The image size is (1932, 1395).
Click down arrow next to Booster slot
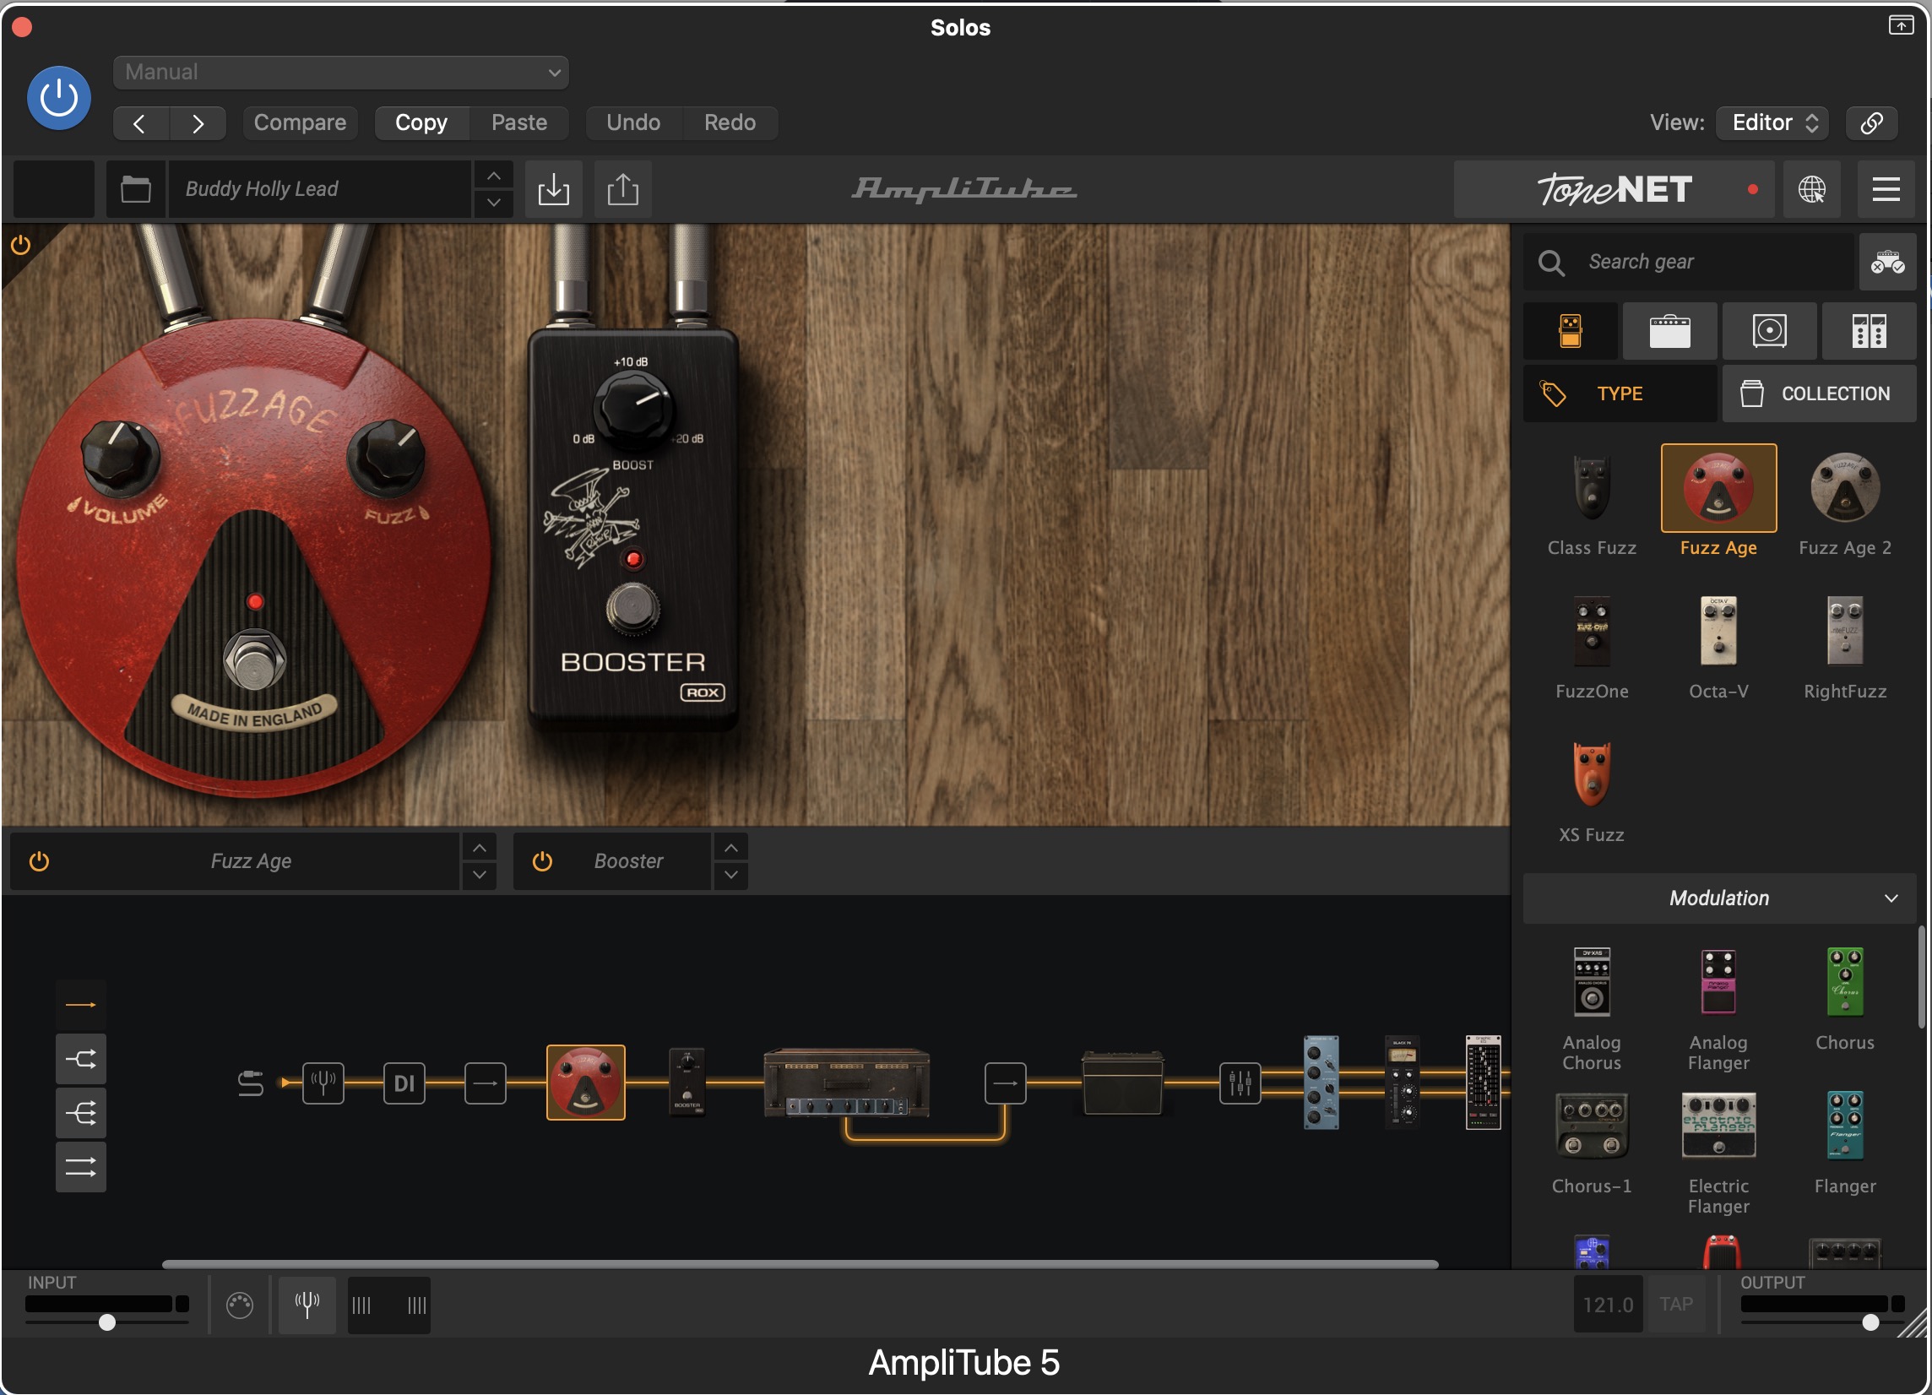[731, 876]
